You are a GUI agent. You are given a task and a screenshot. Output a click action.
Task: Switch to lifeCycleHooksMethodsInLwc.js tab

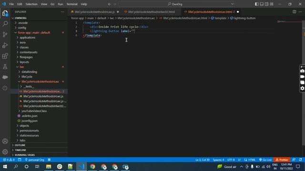(x=94, y=12)
